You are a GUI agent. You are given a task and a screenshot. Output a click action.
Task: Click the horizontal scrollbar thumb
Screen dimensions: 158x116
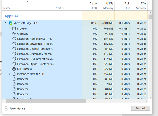pos(46,101)
